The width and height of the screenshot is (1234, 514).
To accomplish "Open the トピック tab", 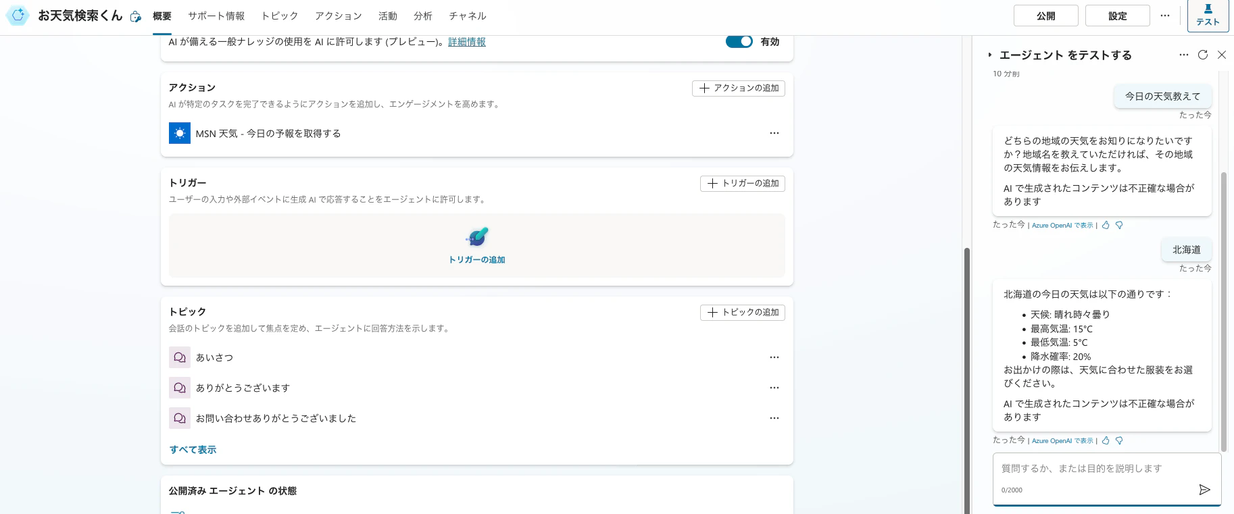I will pyautogui.click(x=280, y=16).
